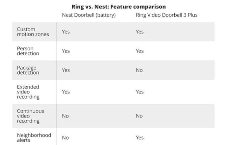Click the Package detection row label

[x=28, y=70]
